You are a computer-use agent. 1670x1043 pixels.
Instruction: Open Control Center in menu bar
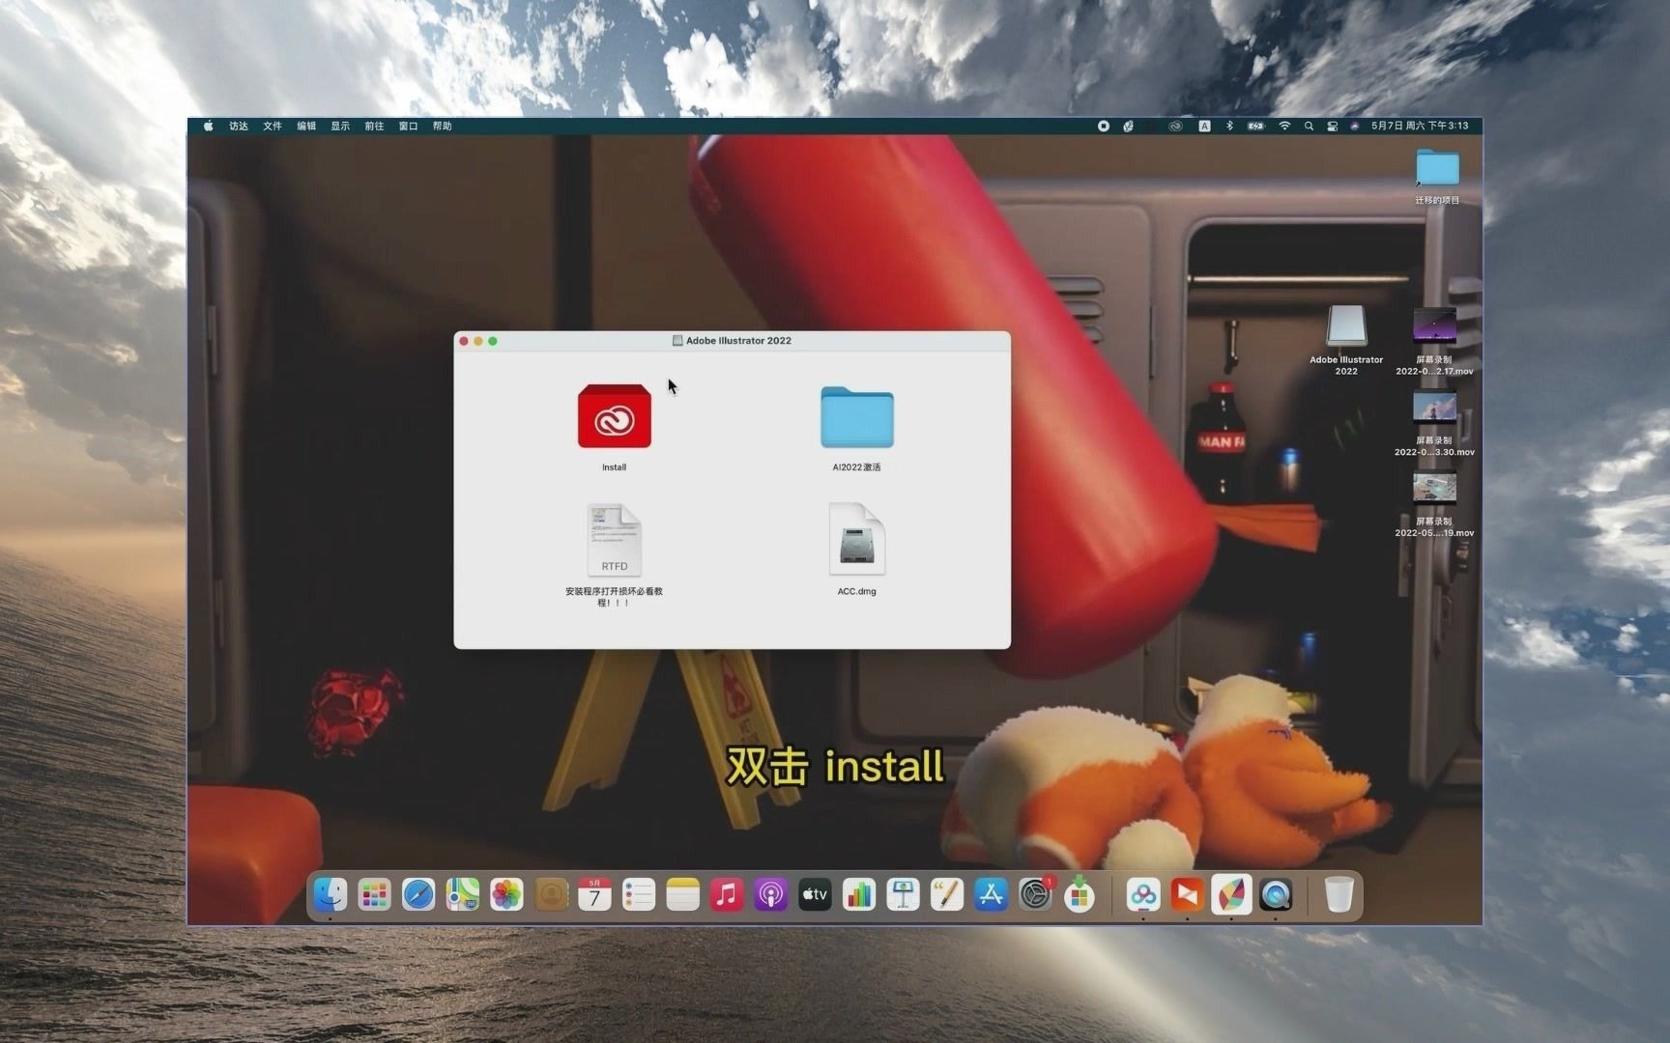1332,126
